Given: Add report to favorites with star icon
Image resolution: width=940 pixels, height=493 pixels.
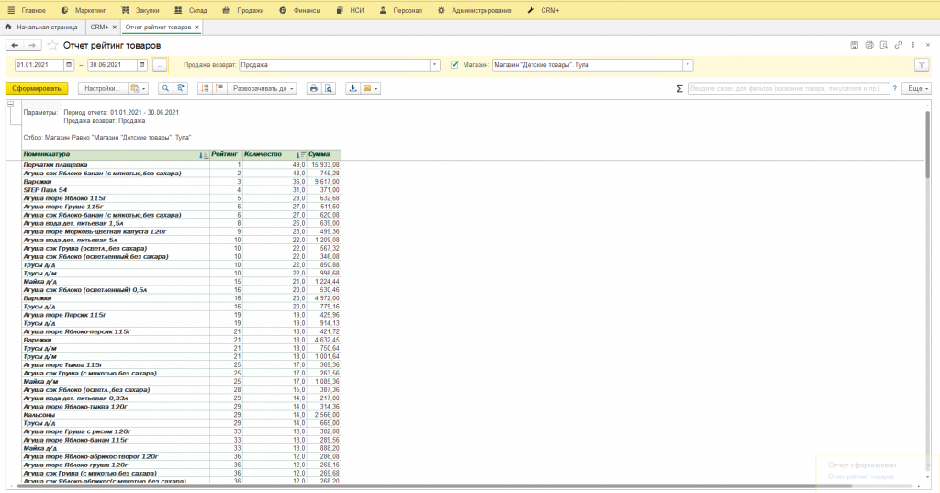Looking at the screenshot, I should pyautogui.click(x=52, y=46).
